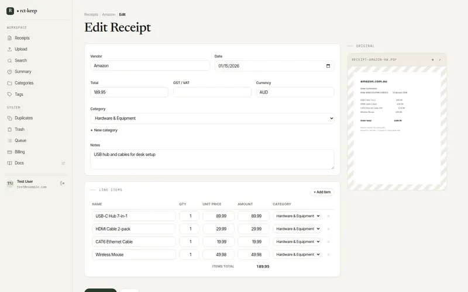
Task: Open original receipt in new window icon
Action: click(x=440, y=60)
